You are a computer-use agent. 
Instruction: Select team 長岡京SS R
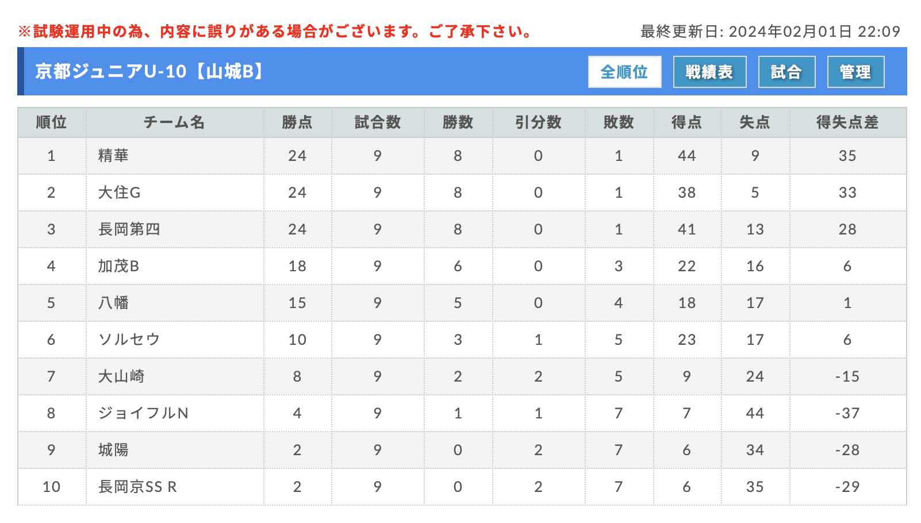click(137, 487)
